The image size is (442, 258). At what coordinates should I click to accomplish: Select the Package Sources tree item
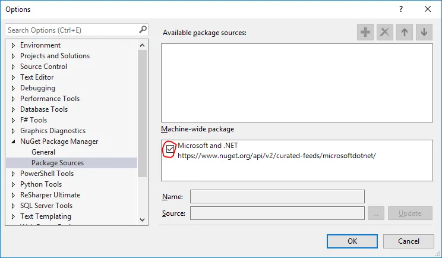tap(58, 163)
